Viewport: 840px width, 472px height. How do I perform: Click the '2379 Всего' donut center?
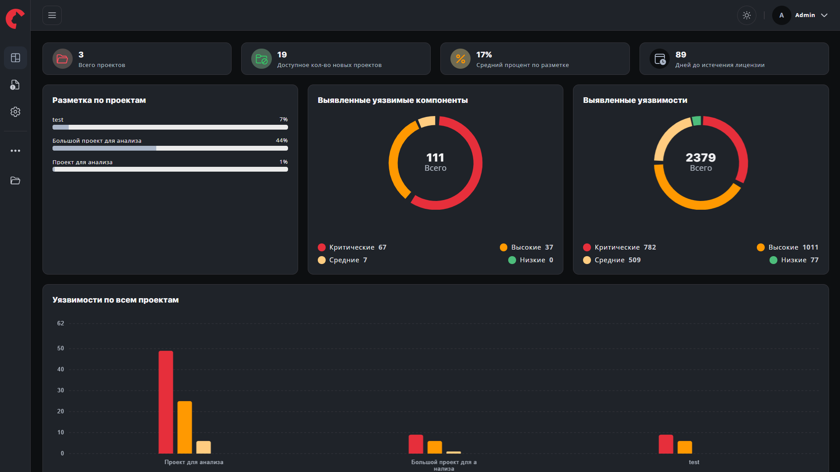tap(701, 162)
